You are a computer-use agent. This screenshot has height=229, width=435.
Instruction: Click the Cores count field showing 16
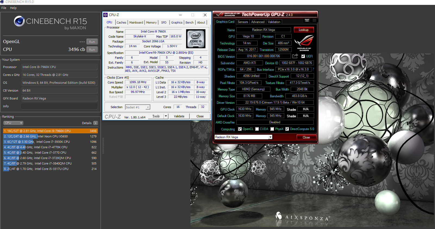click(178, 107)
